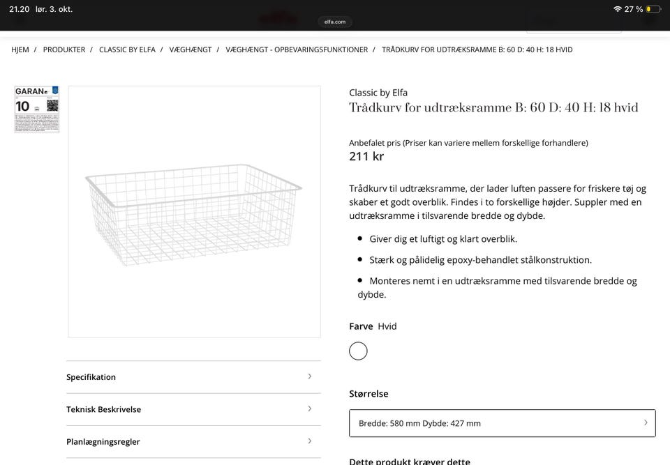Select the warranty (GARANTI) thumbnail image
This screenshot has width=670, height=465.
[x=37, y=109]
